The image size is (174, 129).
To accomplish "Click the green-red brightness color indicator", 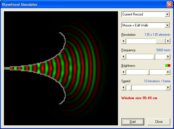I will pyautogui.click(x=168, y=66).
